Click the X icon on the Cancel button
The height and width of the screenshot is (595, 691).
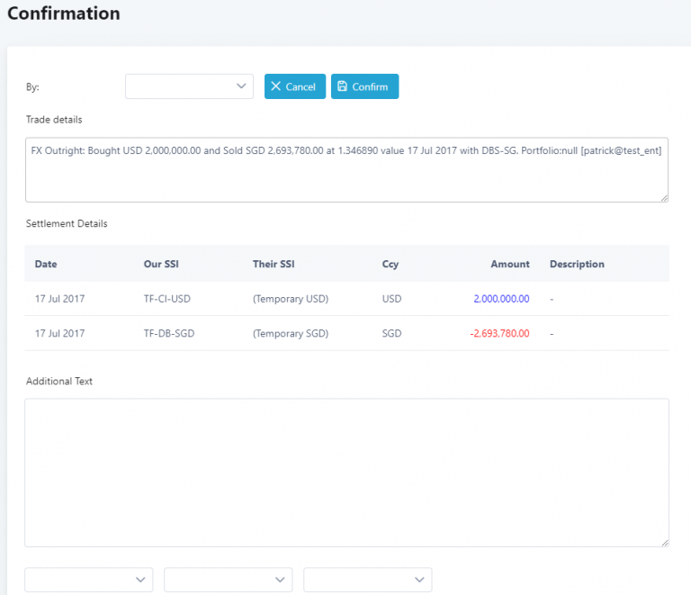(276, 86)
